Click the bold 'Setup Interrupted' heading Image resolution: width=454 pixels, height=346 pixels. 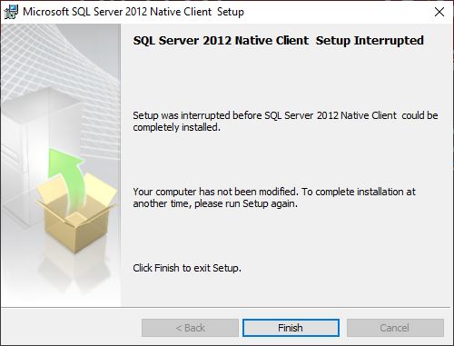coord(370,40)
